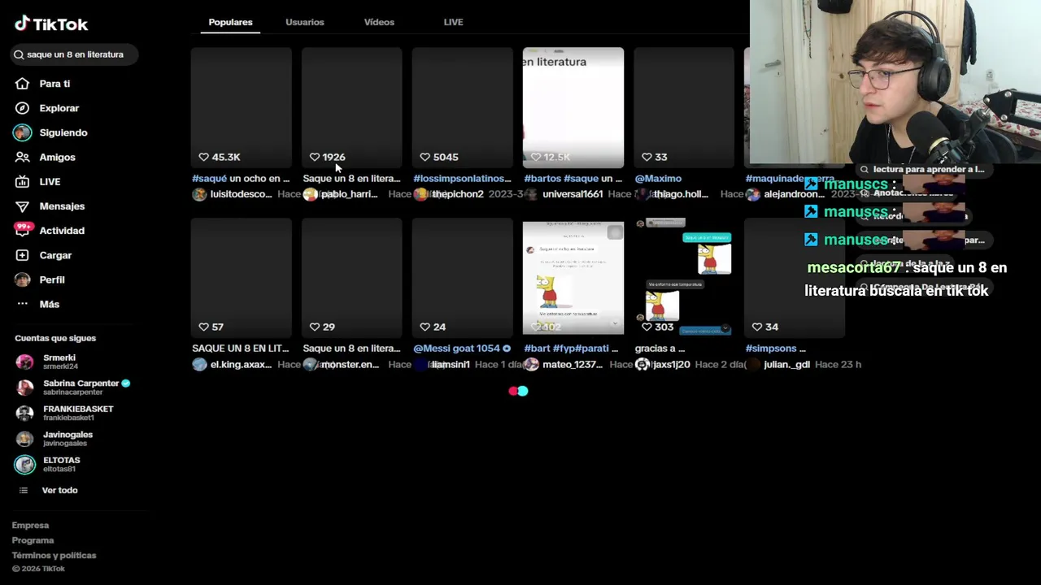Screen dimensions: 1041x585
Task: Click the 'gracias a ...' caption
Action: coord(660,349)
